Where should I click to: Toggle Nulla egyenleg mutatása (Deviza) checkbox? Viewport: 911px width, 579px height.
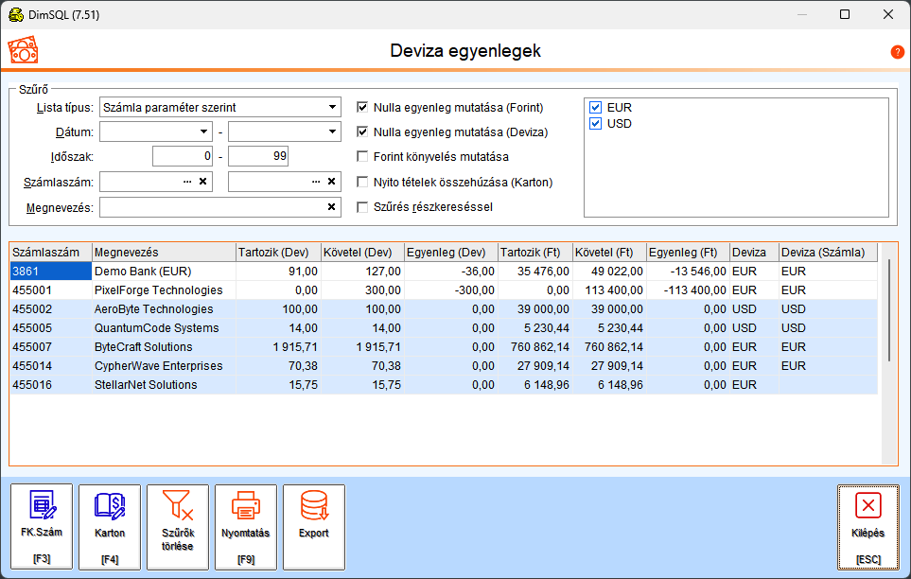coord(362,132)
